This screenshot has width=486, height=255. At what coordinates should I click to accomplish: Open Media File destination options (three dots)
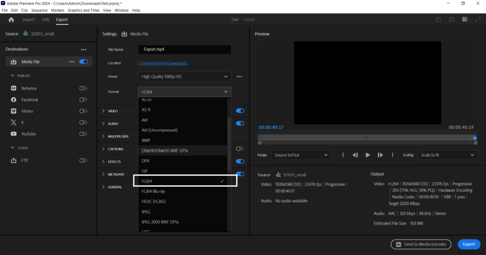[x=72, y=62]
